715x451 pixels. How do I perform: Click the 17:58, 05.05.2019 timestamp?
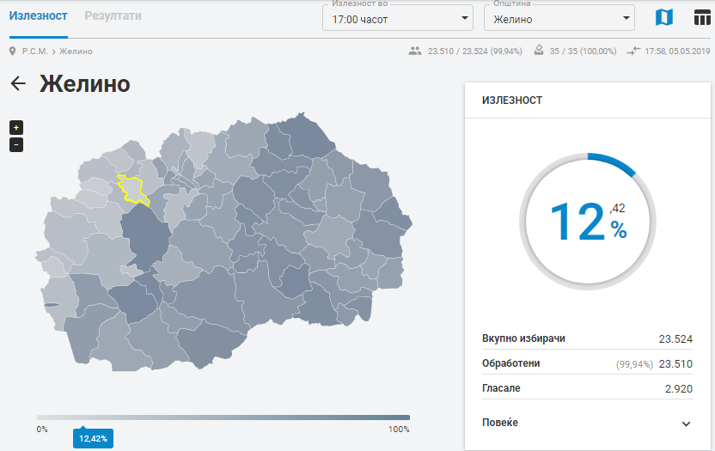[677, 51]
